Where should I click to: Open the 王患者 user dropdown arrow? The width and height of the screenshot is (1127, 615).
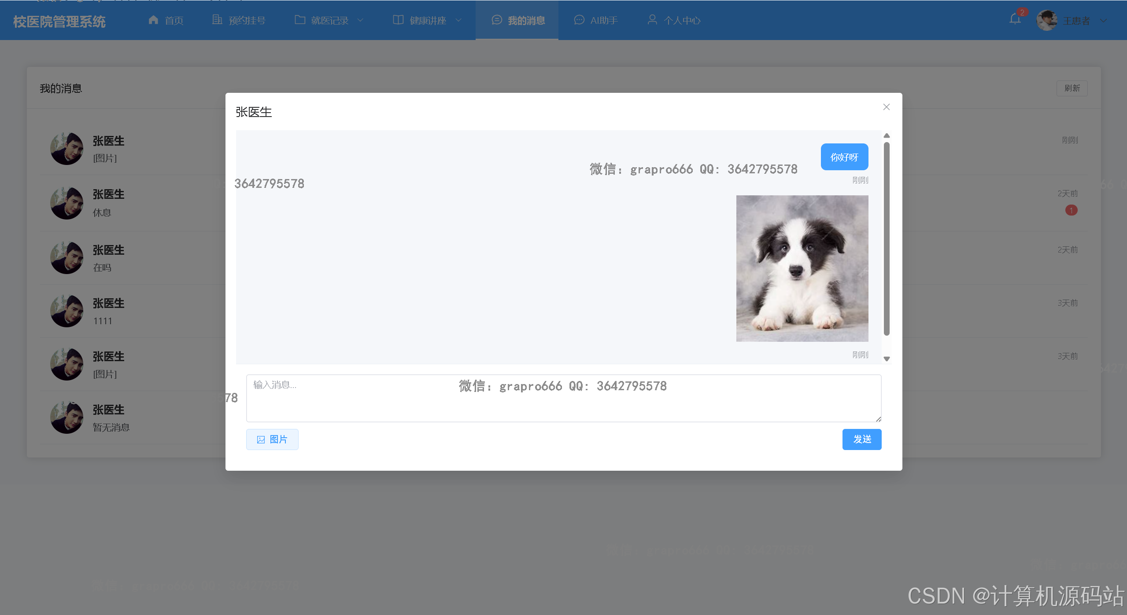(x=1103, y=21)
